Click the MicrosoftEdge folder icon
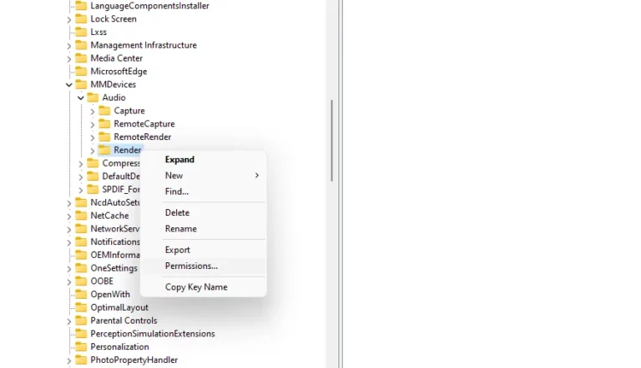 point(81,72)
